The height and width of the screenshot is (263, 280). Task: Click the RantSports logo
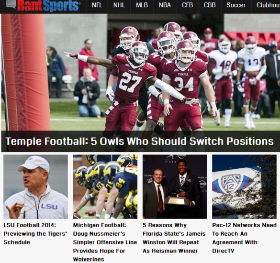pos(43,5)
